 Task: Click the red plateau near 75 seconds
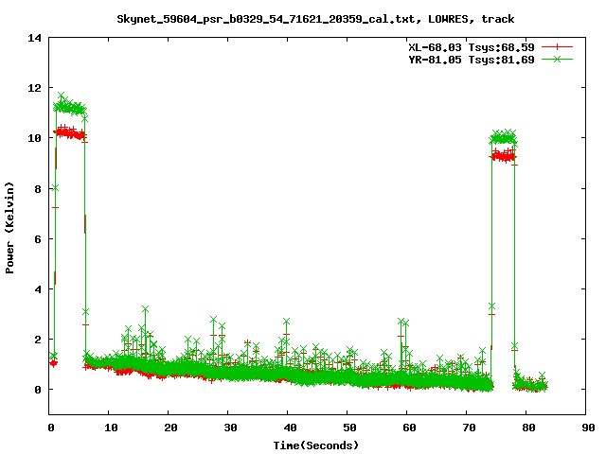pos(503,156)
